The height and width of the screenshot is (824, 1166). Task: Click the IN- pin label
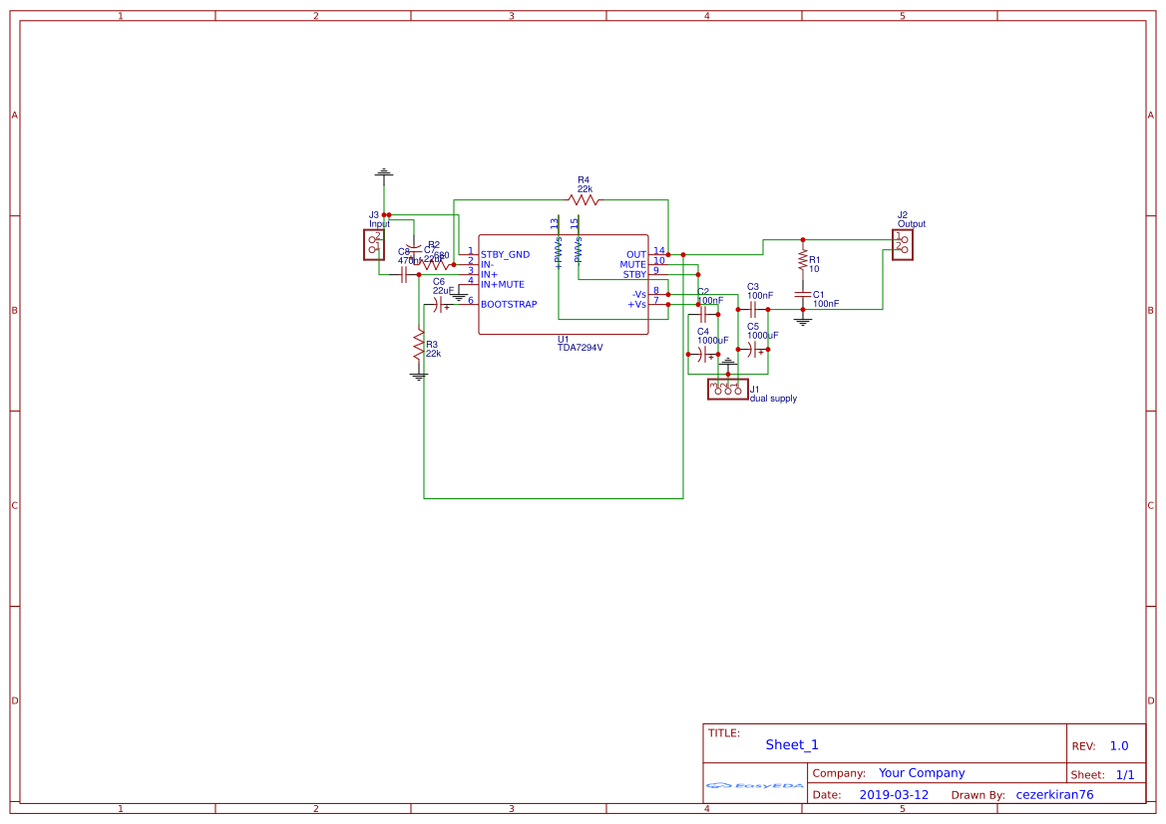click(x=487, y=265)
